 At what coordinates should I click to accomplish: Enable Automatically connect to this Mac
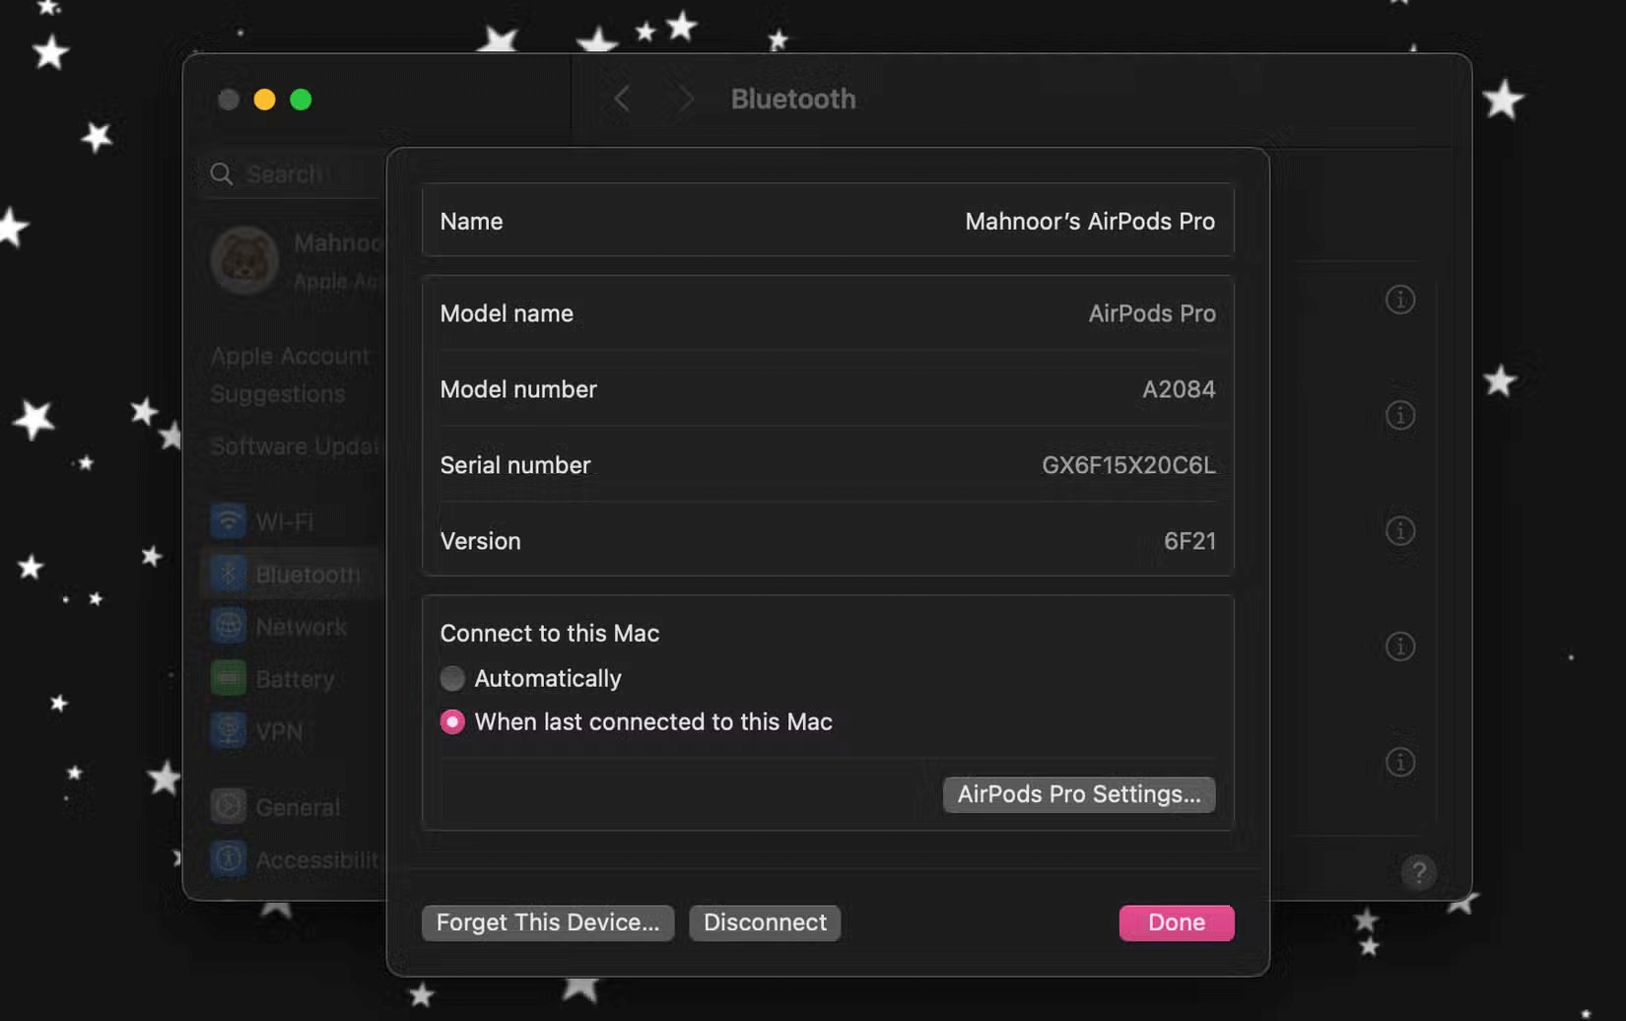pos(452,678)
